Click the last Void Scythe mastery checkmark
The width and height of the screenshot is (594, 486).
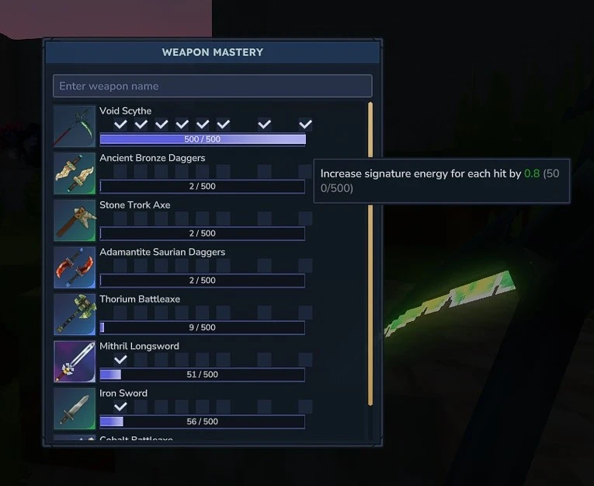click(305, 124)
